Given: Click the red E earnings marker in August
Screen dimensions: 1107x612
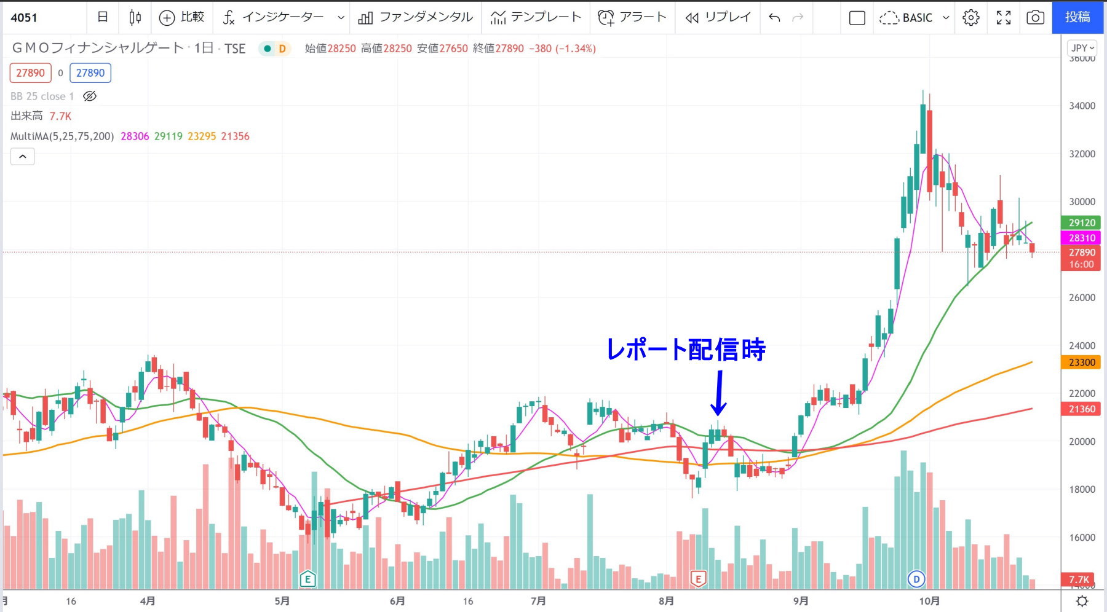Looking at the screenshot, I should (698, 578).
